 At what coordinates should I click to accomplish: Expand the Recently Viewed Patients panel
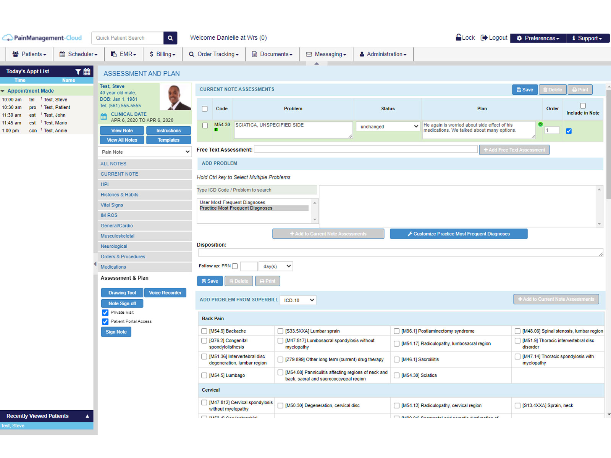87,416
